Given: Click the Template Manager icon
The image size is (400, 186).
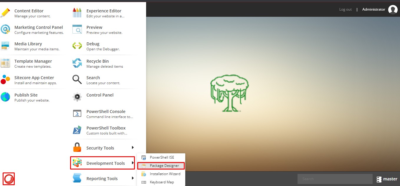Looking at the screenshot, I should click(5, 63).
